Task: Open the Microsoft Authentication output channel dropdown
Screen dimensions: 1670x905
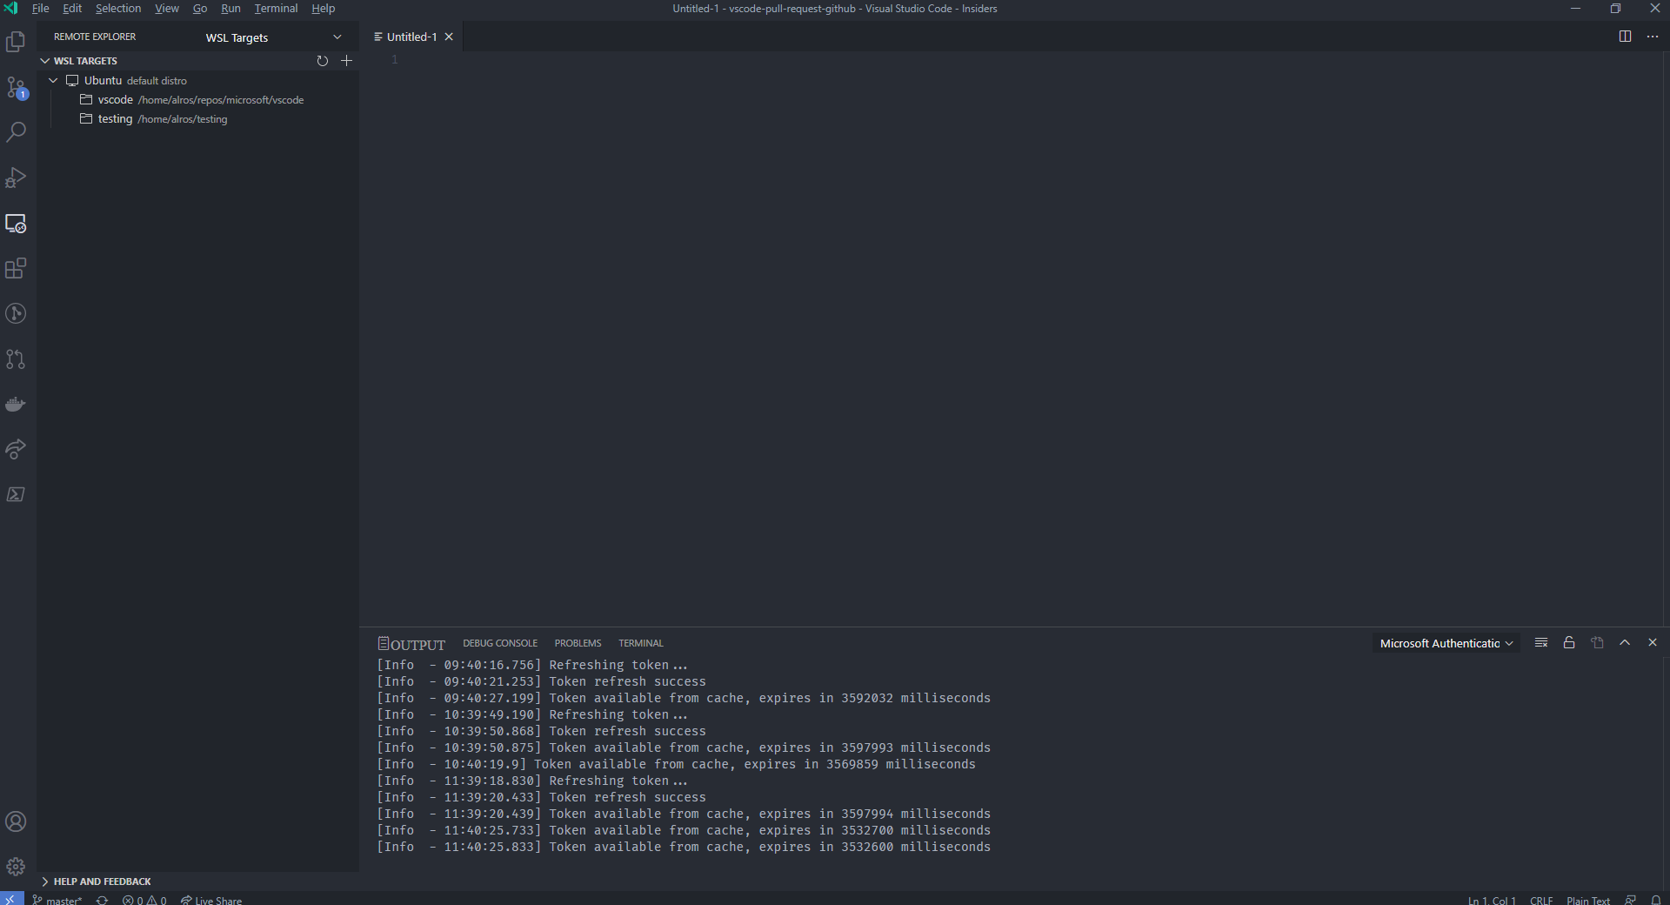Action: 1446,644
